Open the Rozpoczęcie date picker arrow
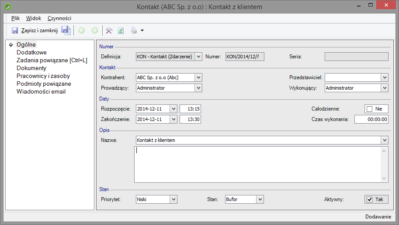399x225 pixels. 173,109
